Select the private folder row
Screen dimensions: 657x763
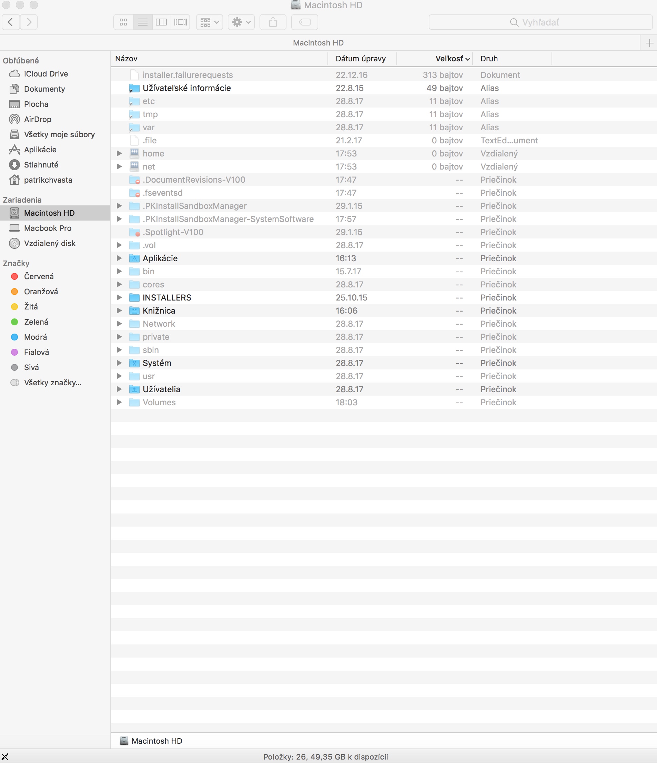(x=384, y=337)
